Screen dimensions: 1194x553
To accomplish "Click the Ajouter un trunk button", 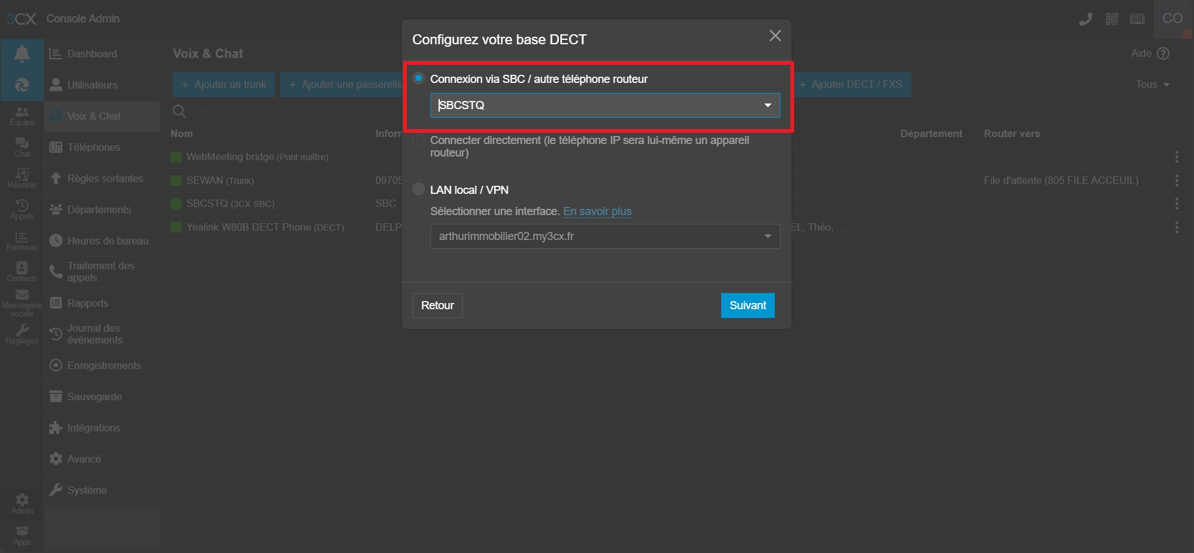I will tap(224, 84).
